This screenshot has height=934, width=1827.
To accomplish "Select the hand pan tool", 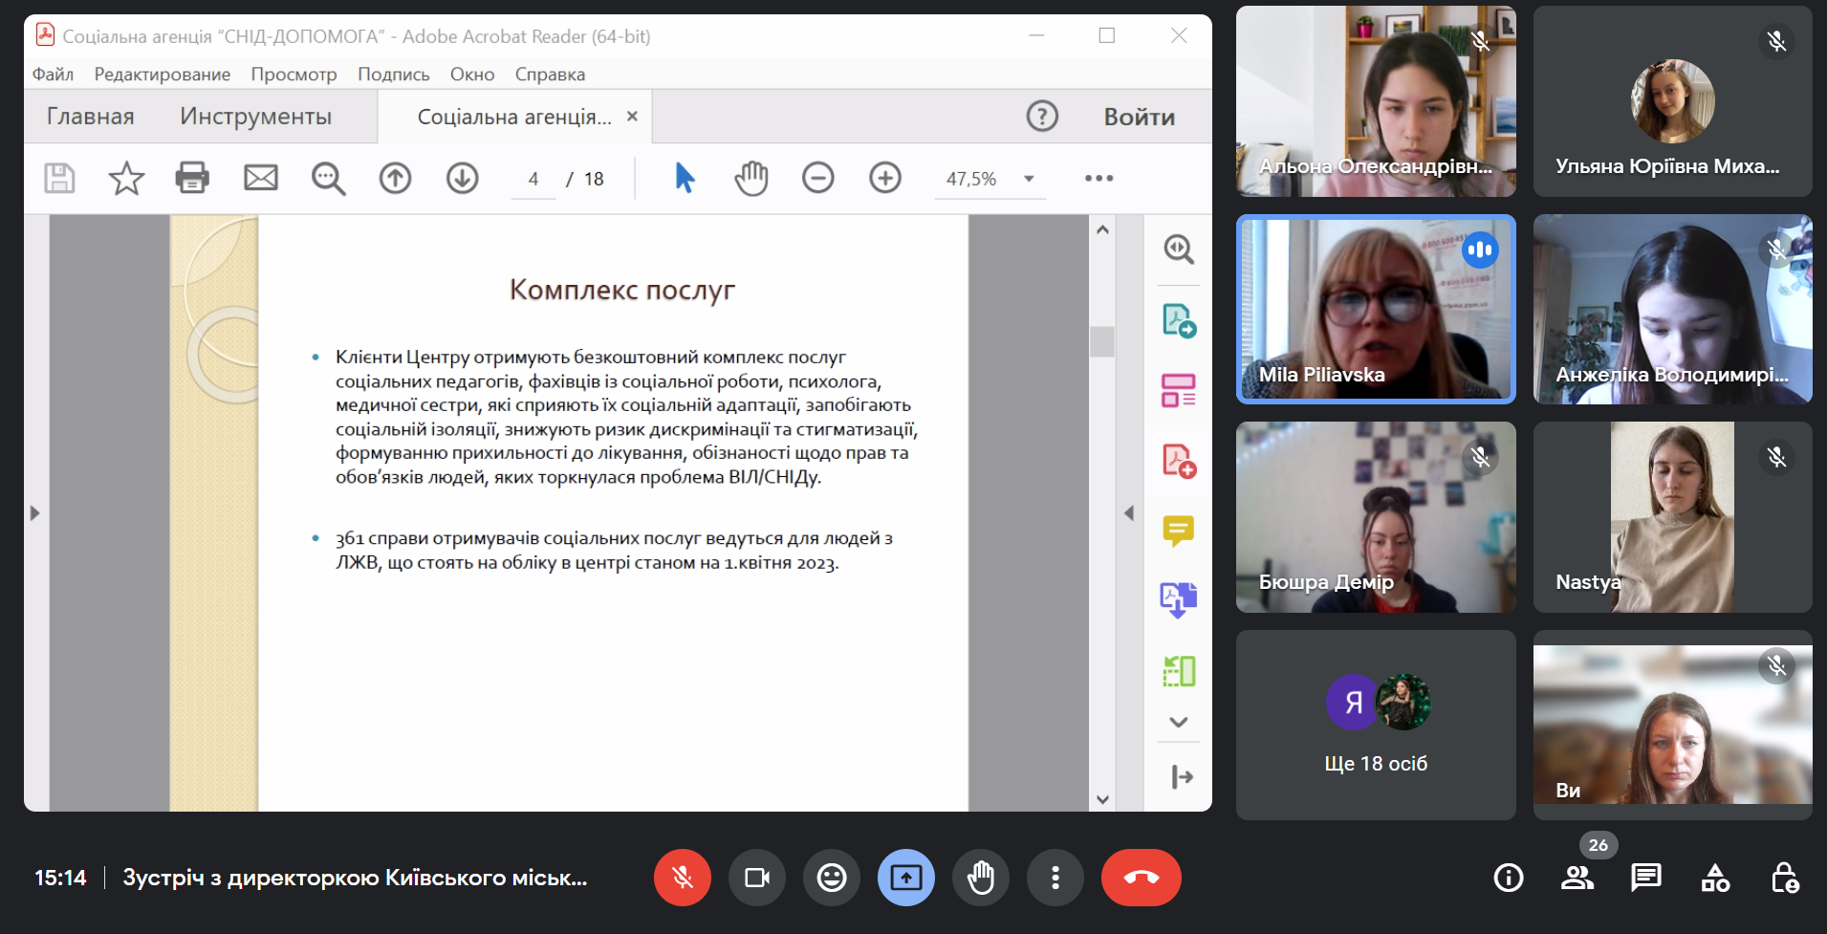I will [x=751, y=178].
